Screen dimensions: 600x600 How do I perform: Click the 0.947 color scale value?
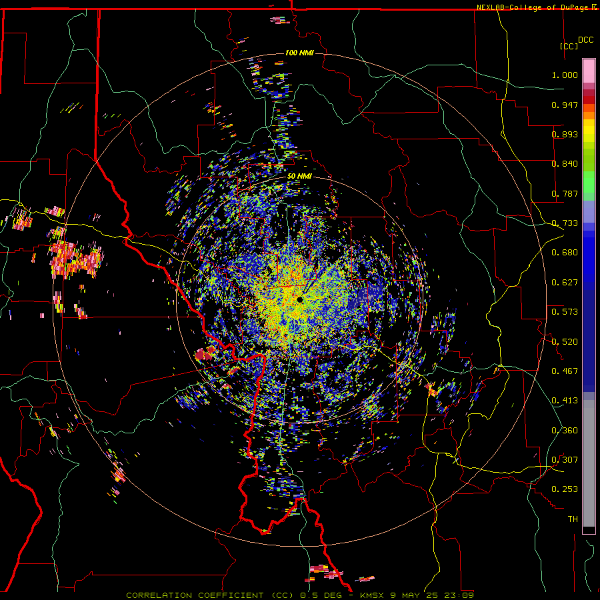(x=565, y=105)
